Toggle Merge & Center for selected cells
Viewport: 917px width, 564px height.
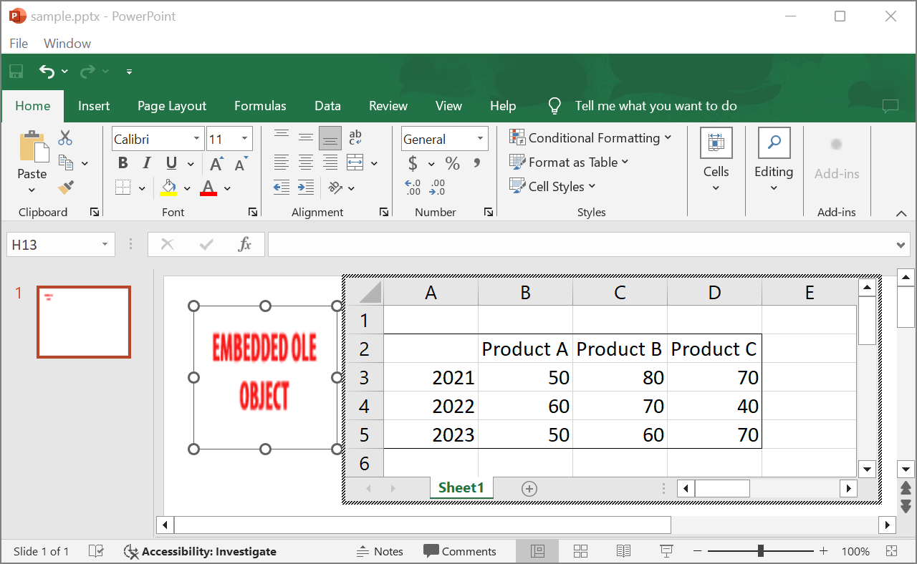coord(354,162)
